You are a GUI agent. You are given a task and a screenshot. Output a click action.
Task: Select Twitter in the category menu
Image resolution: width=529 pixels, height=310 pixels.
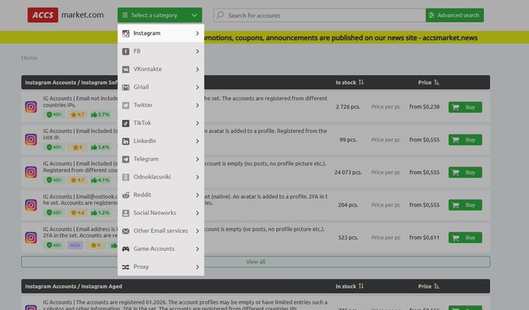pos(160,105)
